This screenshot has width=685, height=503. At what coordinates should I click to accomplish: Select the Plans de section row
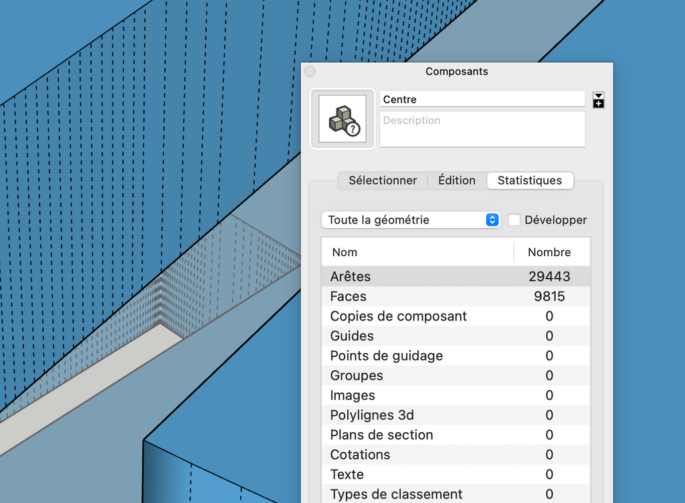click(455, 435)
